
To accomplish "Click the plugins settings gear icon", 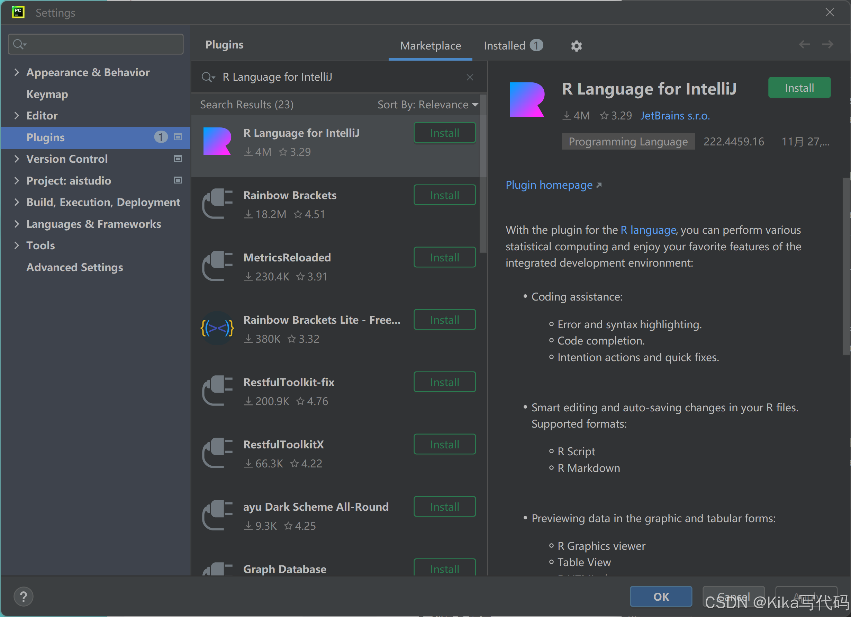I will point(576,46).
